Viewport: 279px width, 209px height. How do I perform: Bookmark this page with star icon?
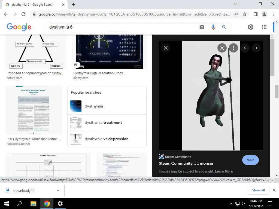pos(245,14)
